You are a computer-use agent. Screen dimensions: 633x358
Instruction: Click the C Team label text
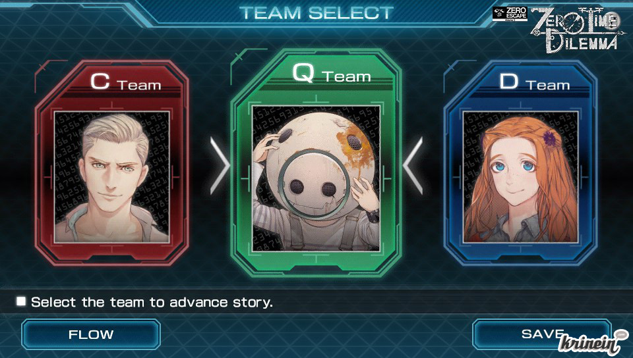[125, 82]
